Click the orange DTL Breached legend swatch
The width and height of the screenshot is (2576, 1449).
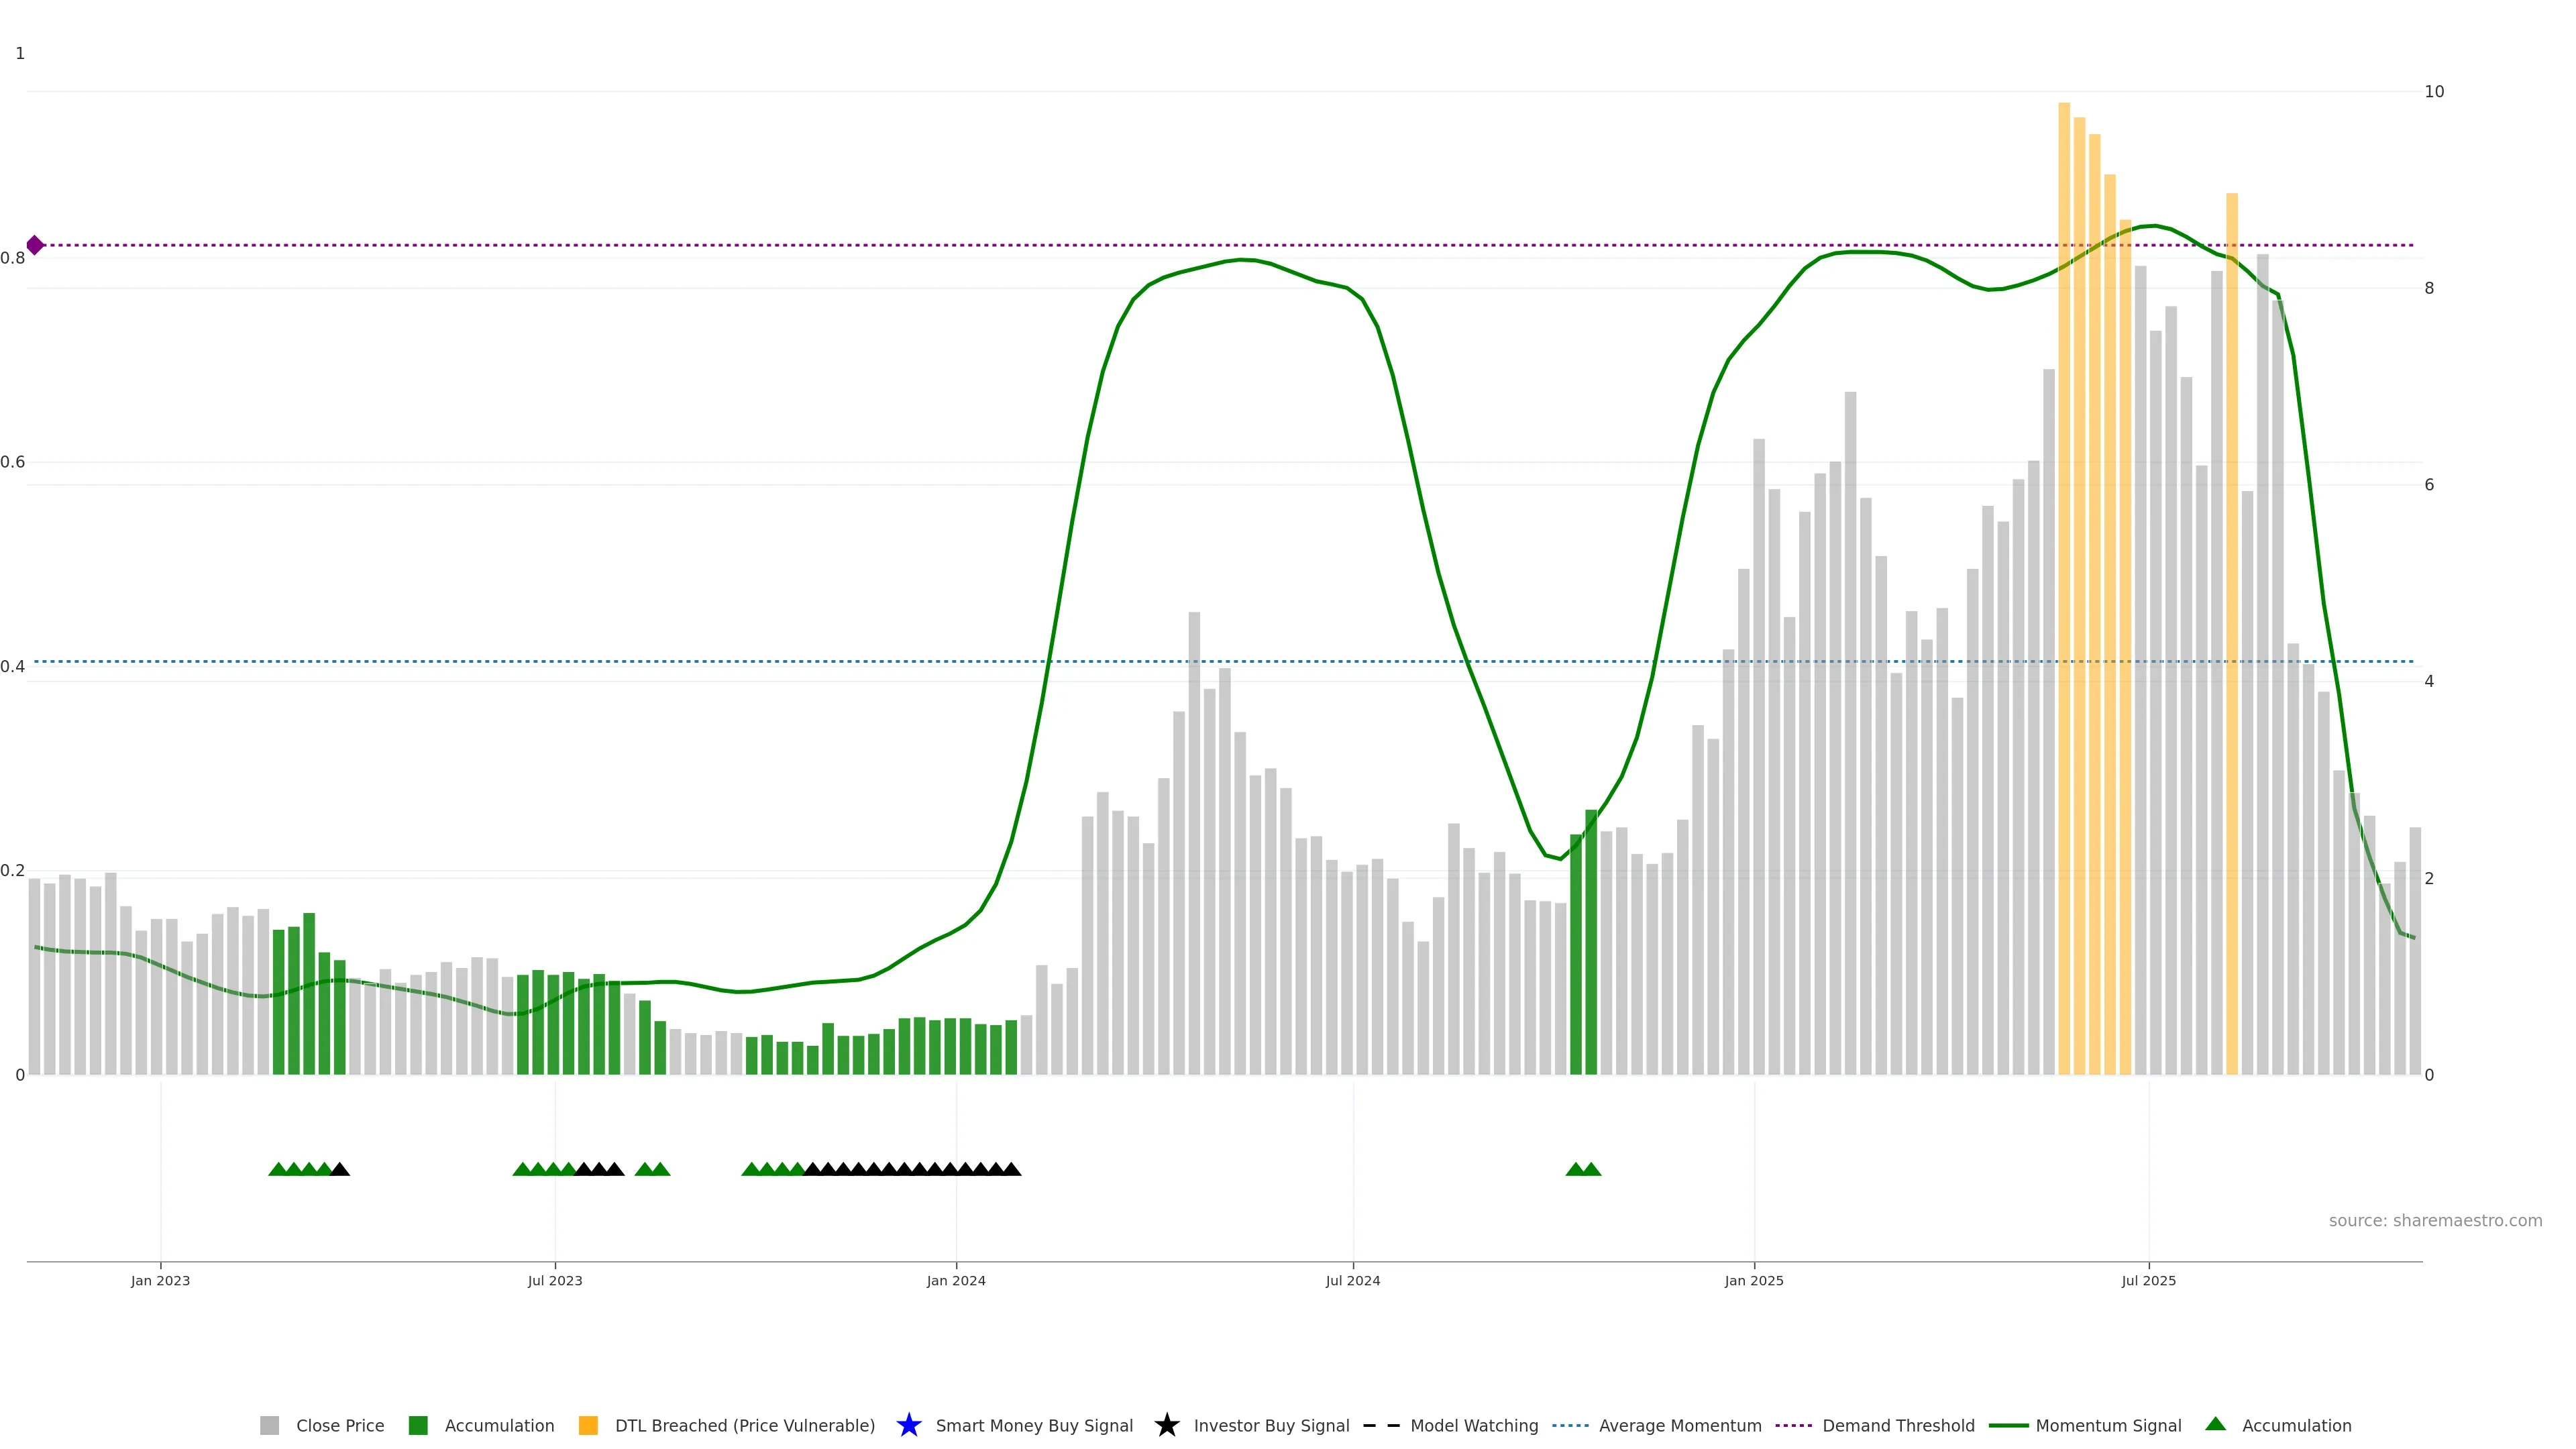[x=588, y=1425]
